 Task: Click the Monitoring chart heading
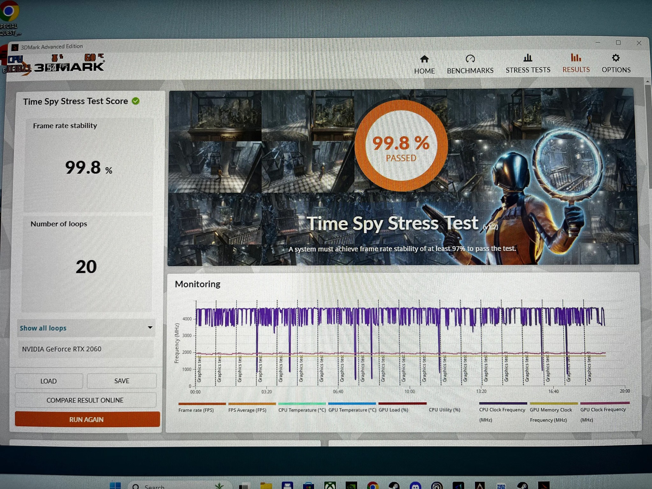tap(198, 284)
